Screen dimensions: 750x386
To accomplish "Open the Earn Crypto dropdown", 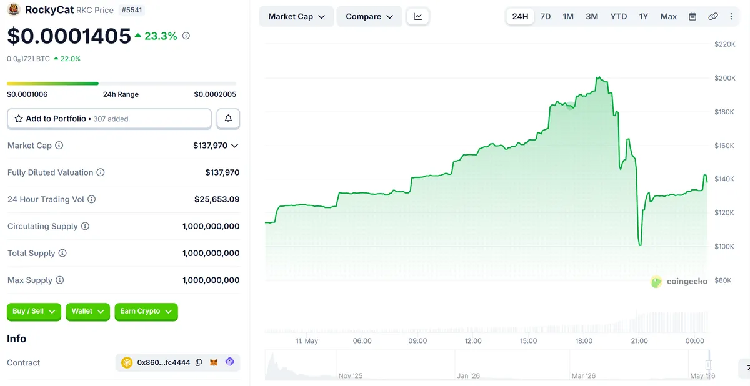I will [x=146, y=312].
